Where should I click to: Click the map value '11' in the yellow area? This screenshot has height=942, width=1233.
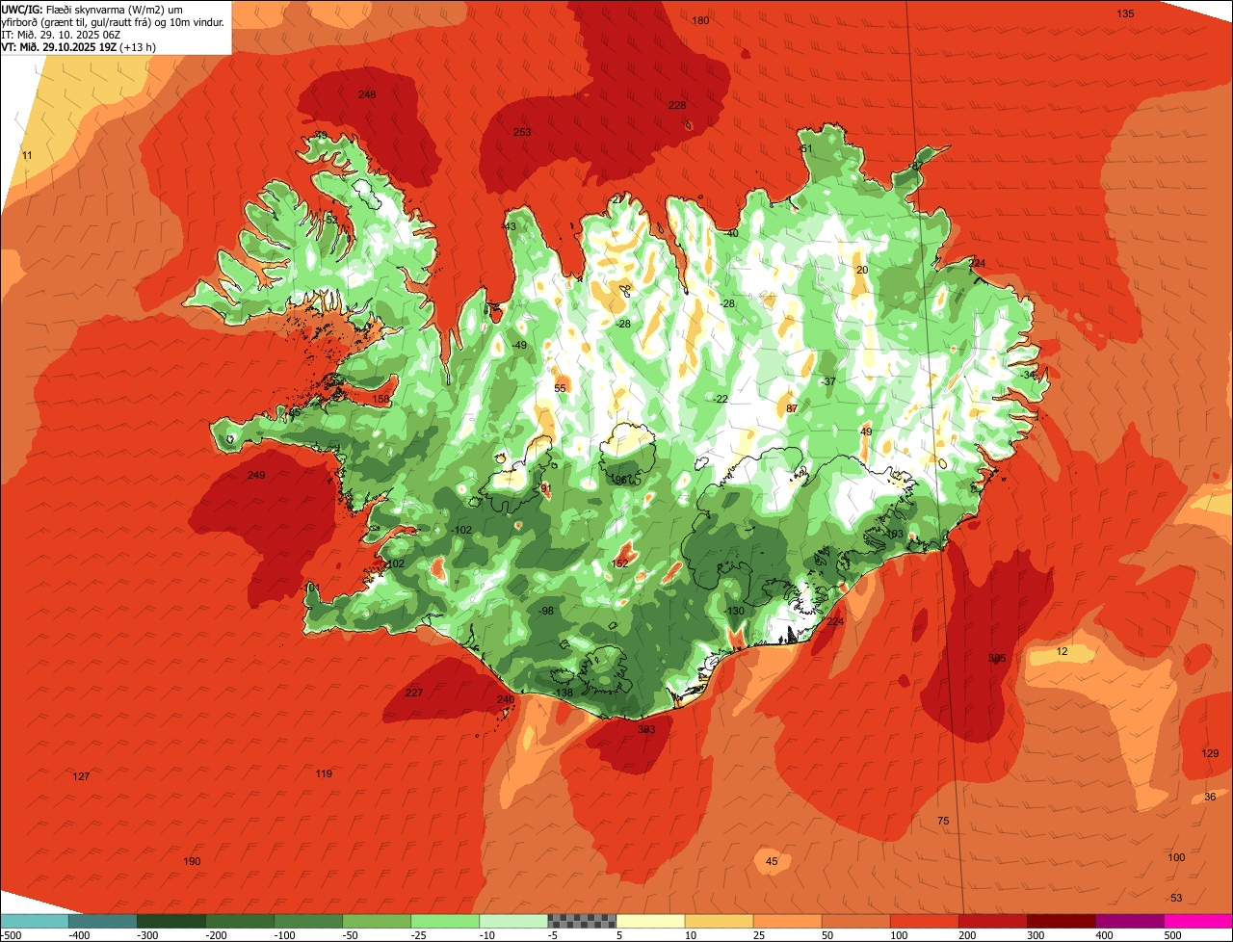point(27,156)
